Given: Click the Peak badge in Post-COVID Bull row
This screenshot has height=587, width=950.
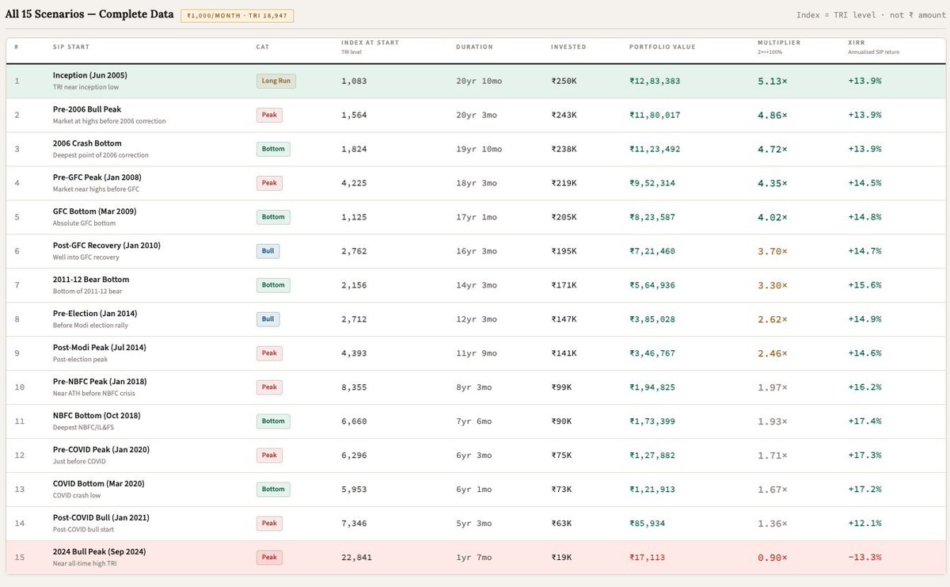Looking at the screenshot, I should [269, 524].
